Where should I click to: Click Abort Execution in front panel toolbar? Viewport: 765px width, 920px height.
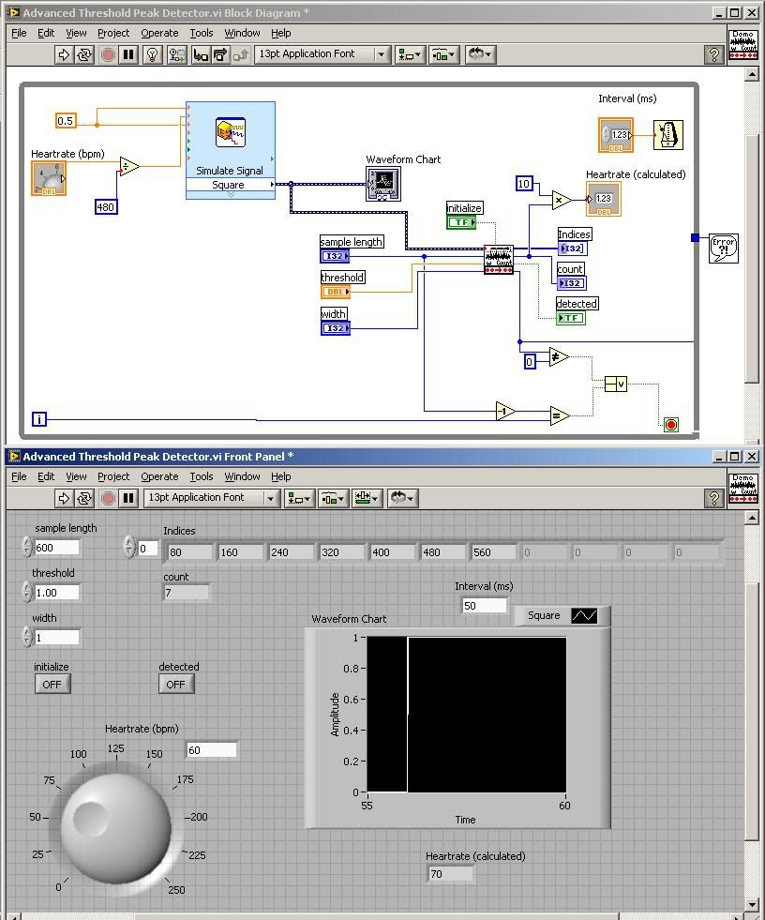tap(108, 498)
